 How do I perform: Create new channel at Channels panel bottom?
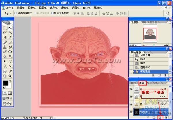point(160,117)
